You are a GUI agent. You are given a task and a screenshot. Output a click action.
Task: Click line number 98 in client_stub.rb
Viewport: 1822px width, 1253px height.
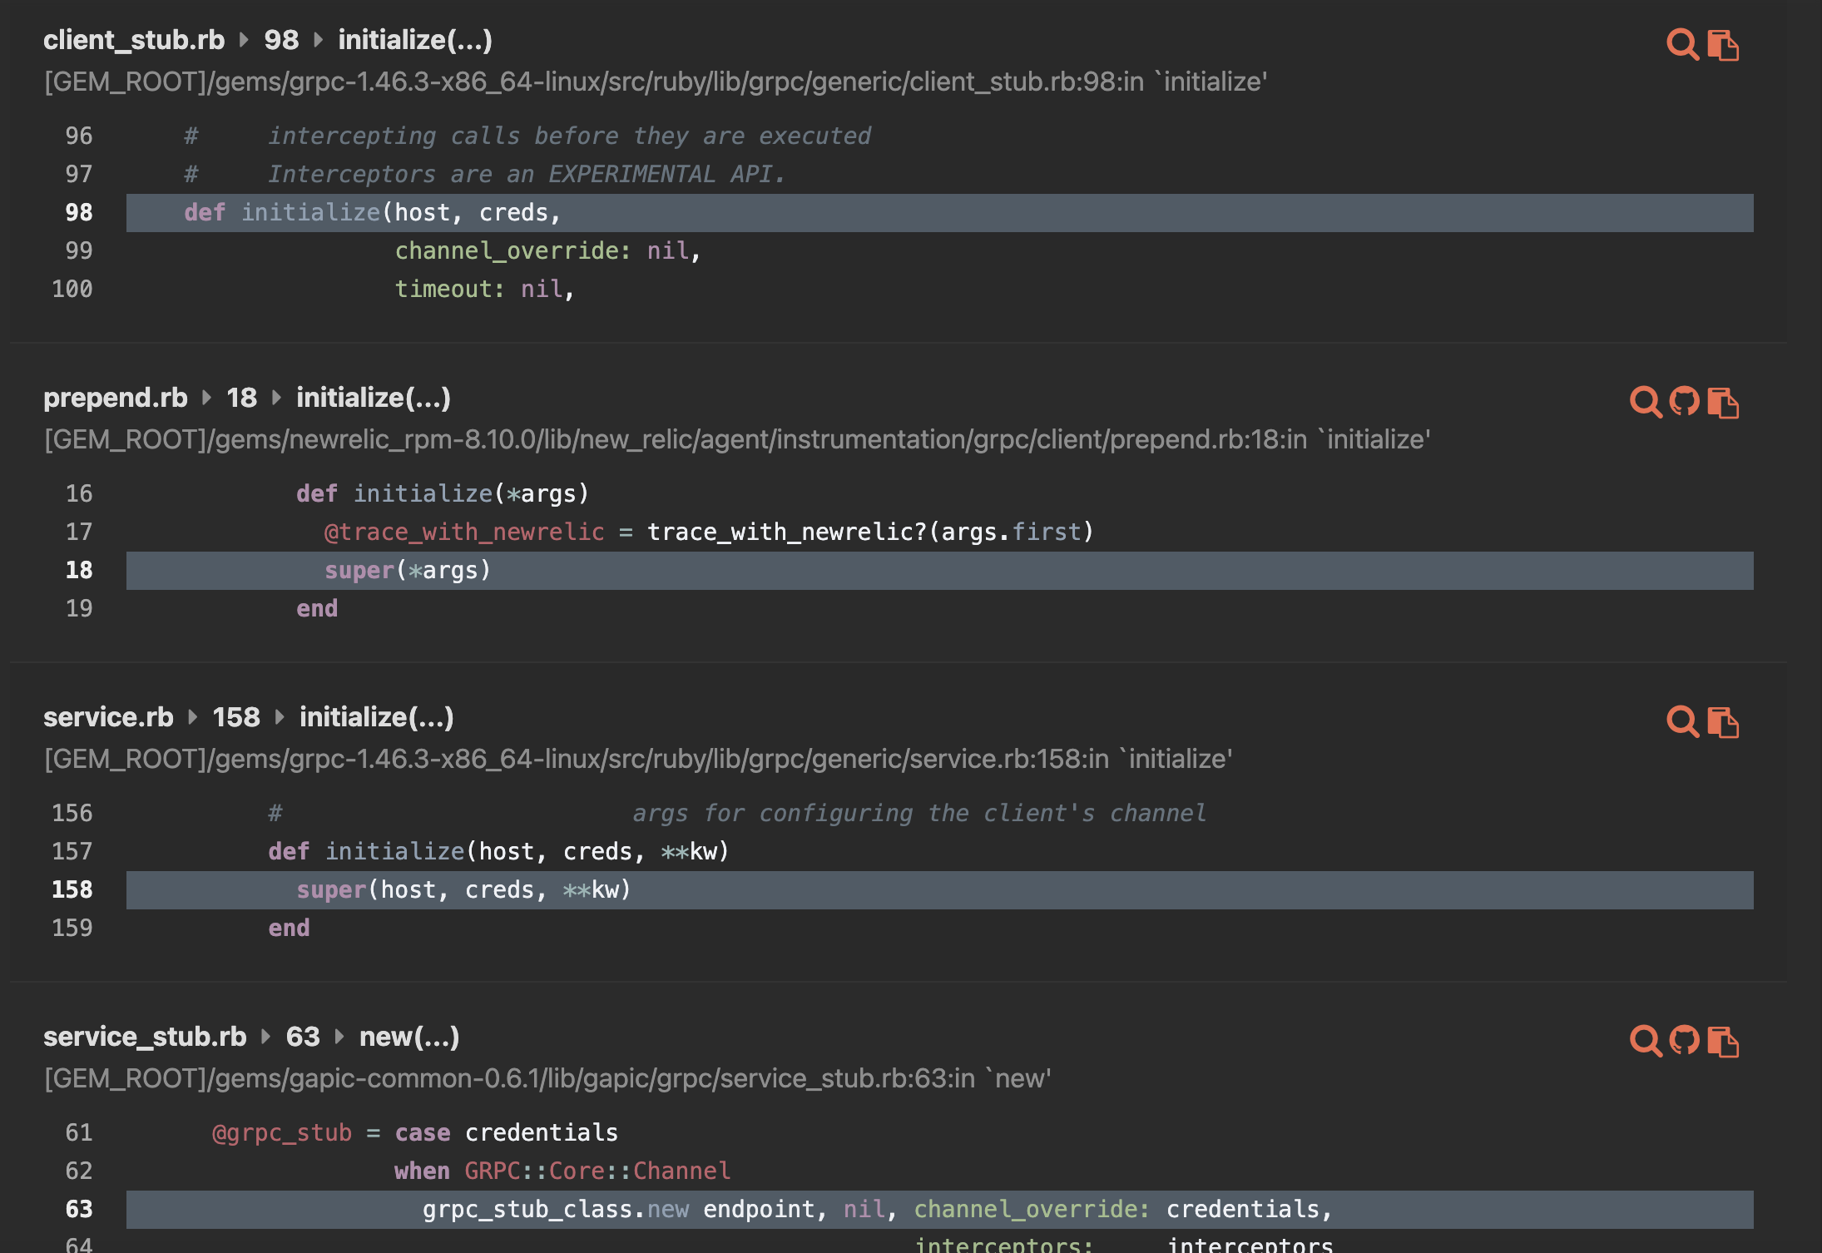(77, 212)
